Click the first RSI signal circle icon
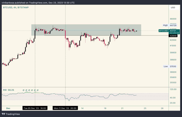Viewport: 182px width, 117px height. [23, 90]
